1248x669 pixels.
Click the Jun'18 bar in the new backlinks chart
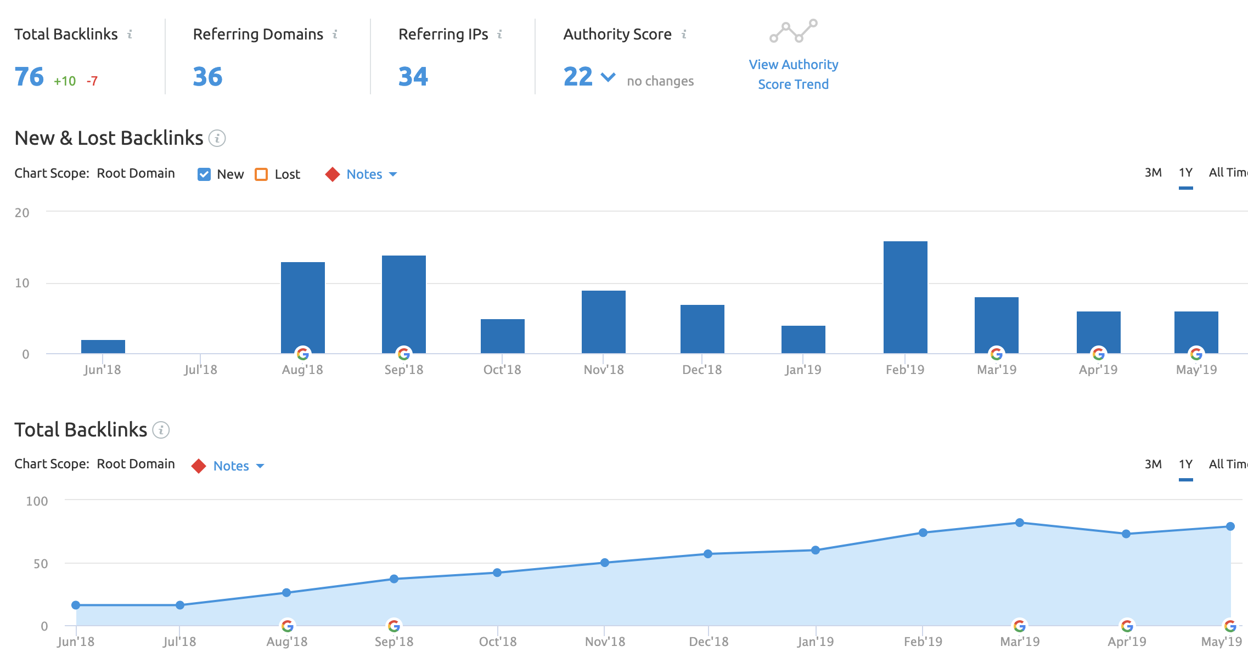(103, 347)
